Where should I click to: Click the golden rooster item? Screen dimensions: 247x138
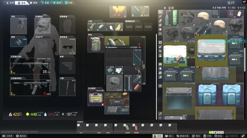coord(118,12)
